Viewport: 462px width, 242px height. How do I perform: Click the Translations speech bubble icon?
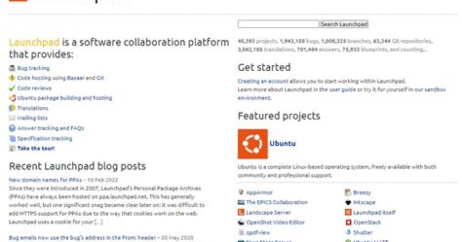coord(12,108)
